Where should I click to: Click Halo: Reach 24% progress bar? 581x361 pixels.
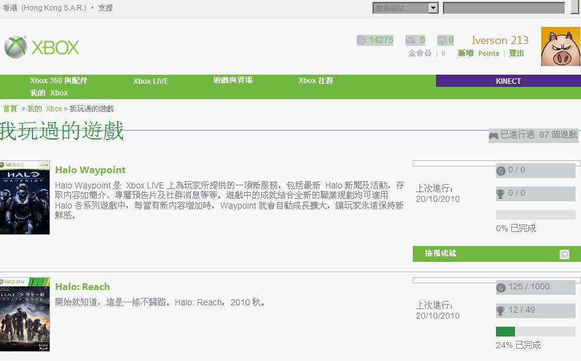(x=535, y=332)
